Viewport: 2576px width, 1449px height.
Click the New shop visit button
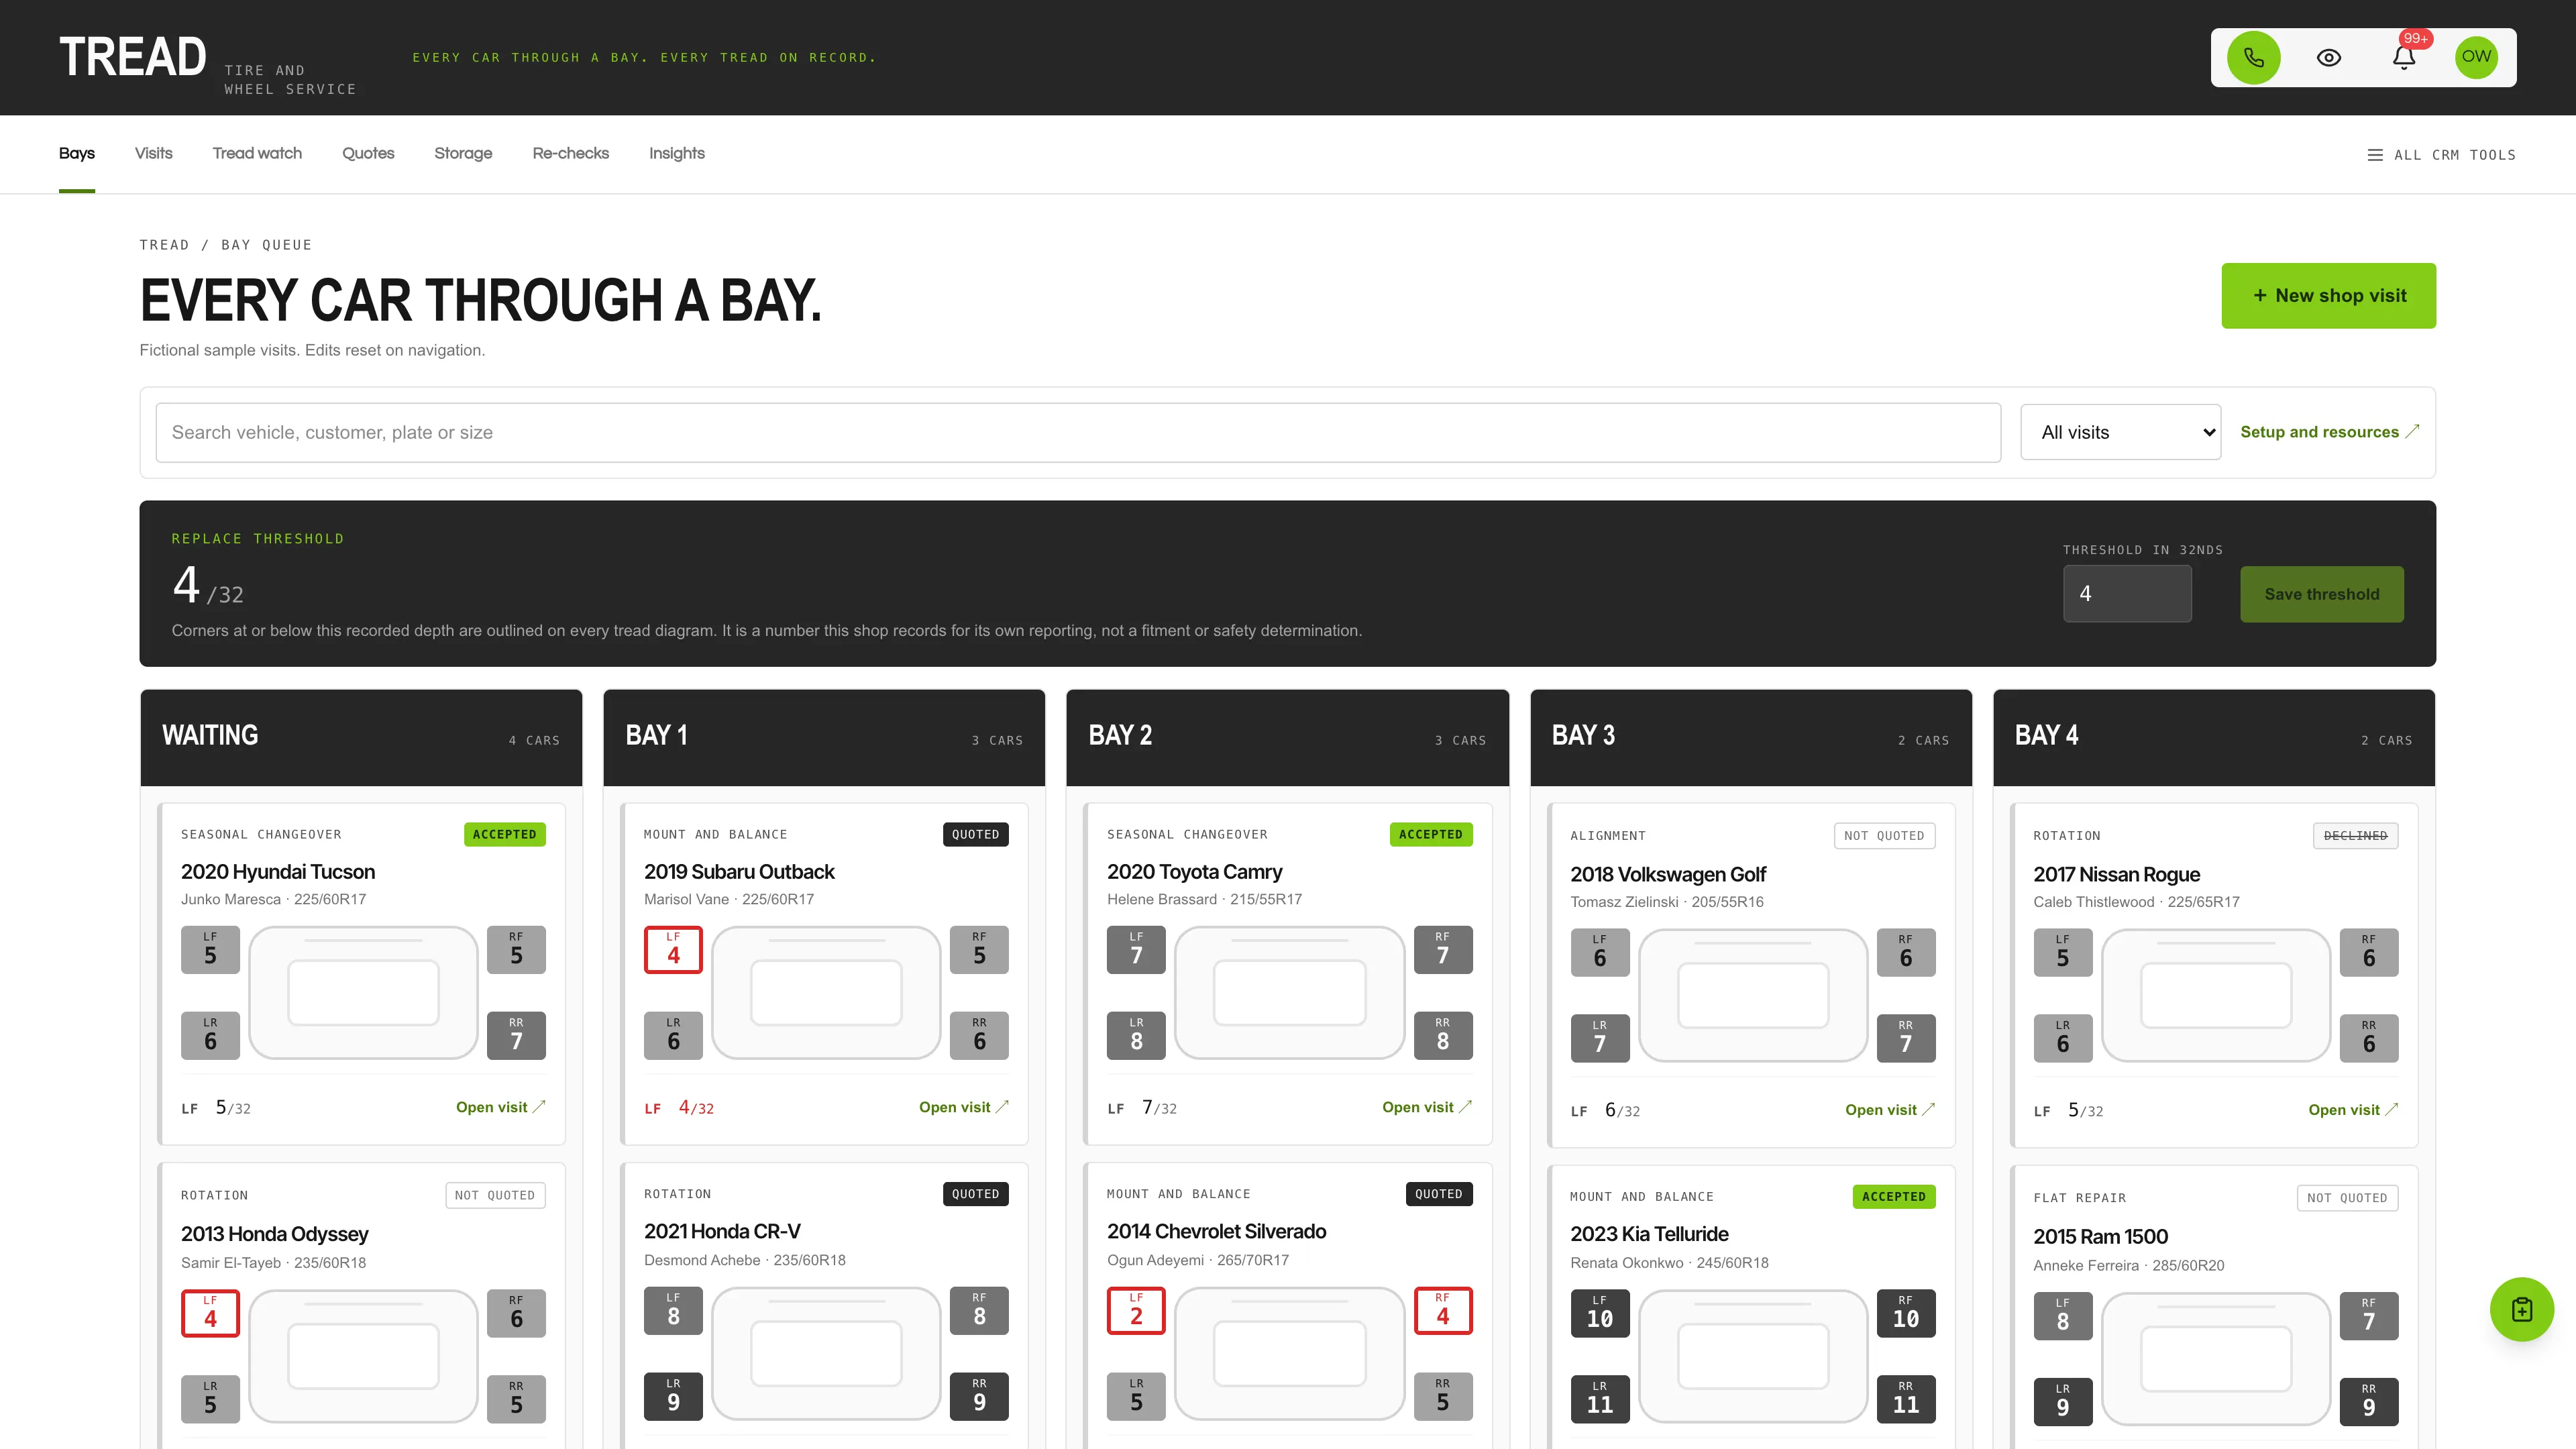2328,295
